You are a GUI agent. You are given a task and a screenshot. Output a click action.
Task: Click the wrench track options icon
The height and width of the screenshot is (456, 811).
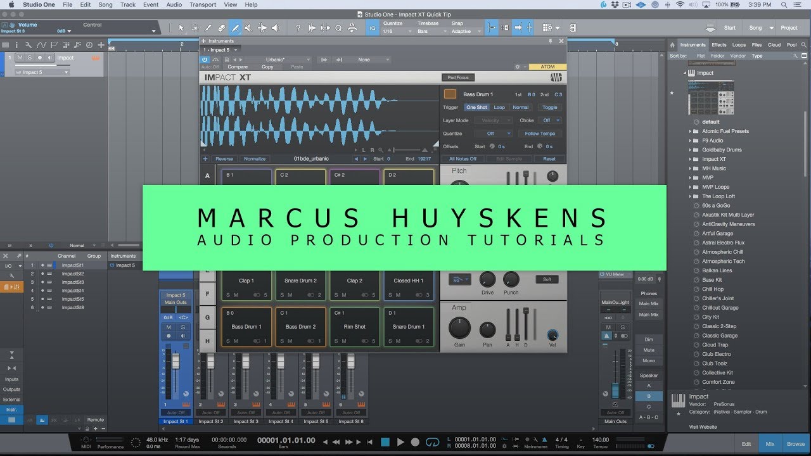pos(29,45)
